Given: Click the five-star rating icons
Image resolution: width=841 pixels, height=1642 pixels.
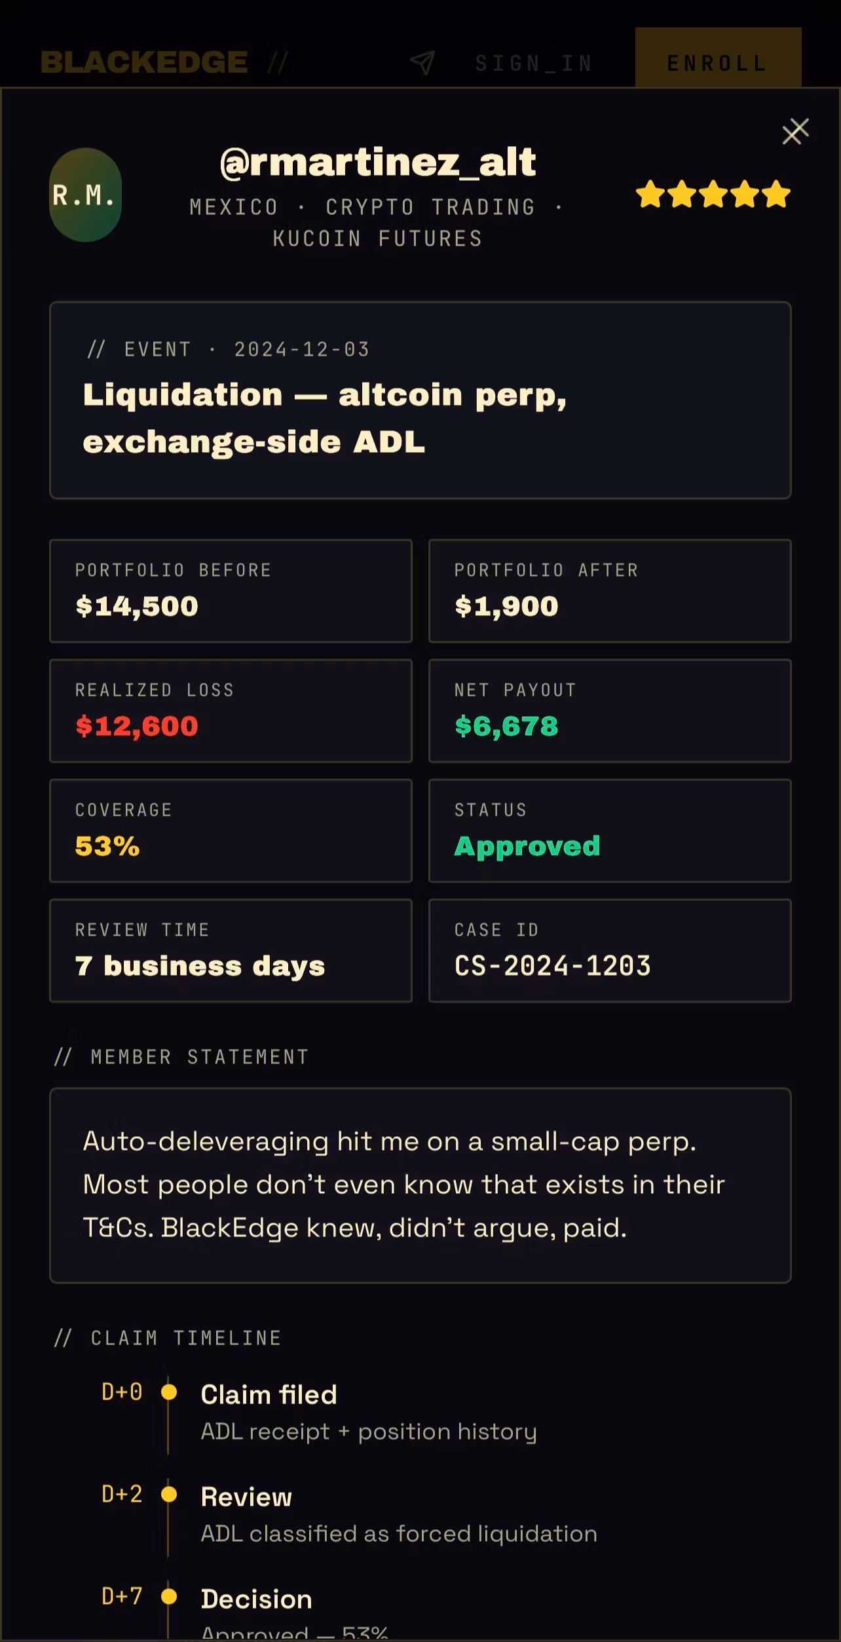Looking at the screenshot, I should click(x=713, y=194).
